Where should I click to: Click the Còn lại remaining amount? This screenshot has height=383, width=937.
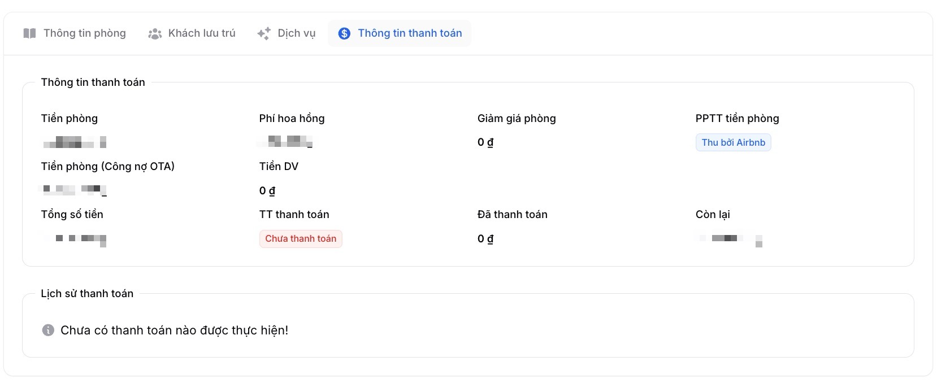(730, 238)
